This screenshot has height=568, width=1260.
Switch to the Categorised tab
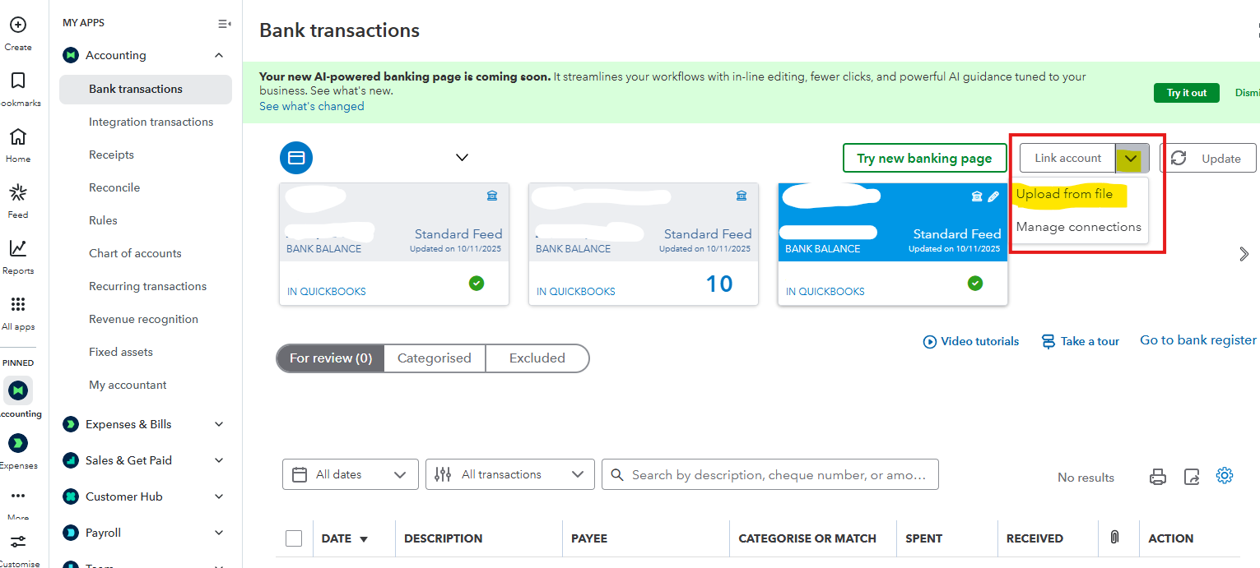(434, 358)
